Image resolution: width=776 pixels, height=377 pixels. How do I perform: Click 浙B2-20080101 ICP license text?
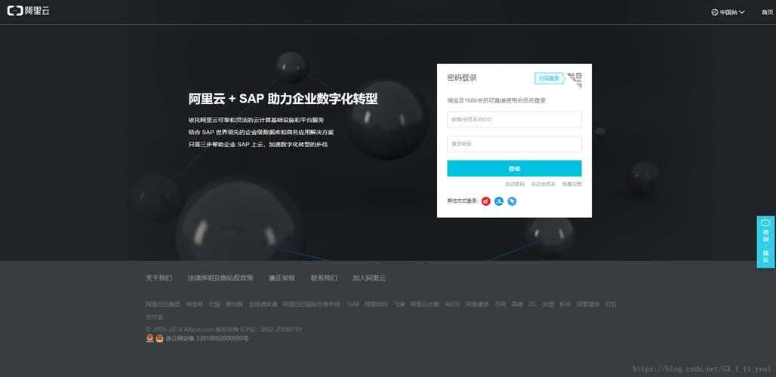click(x=282, y=329)
